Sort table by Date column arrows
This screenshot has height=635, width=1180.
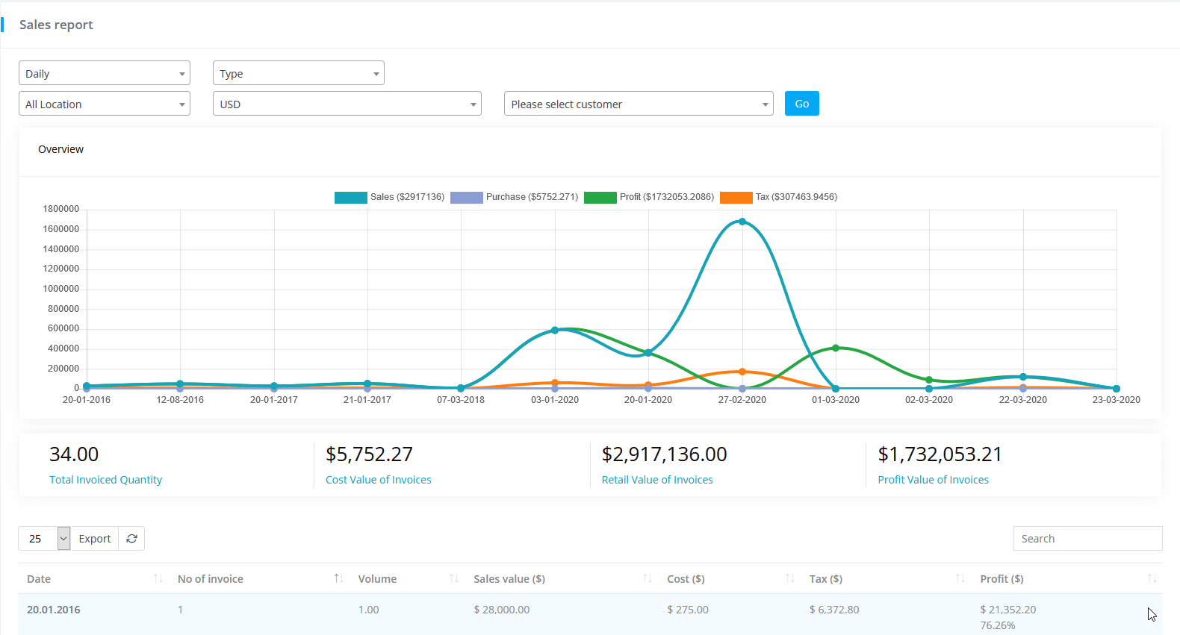click(158, 579)
